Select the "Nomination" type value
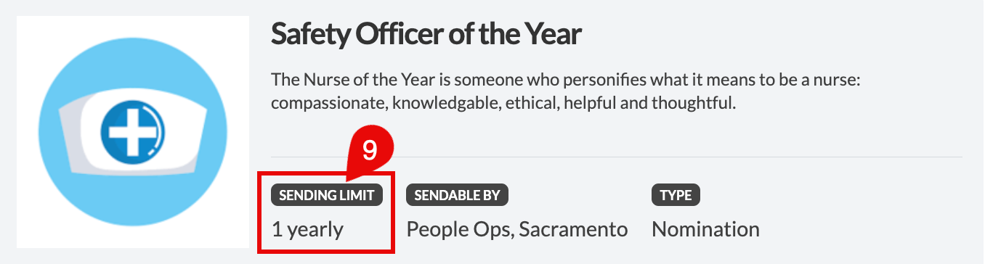 click(706, 230)
